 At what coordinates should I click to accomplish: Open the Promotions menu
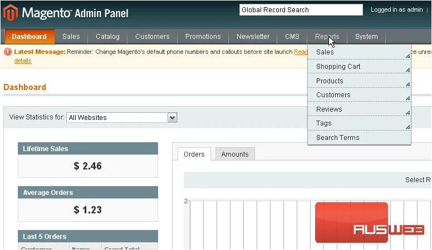click(x=203, y=37)
